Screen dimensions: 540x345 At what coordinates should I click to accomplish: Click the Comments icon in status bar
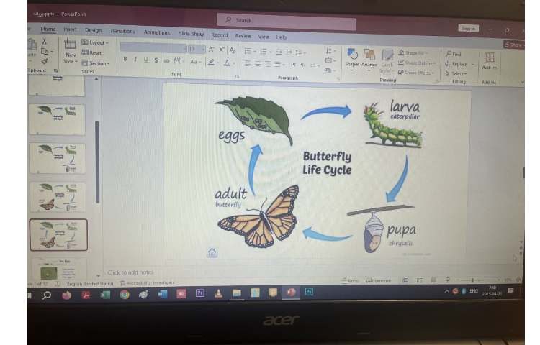[x=378, y=280]
